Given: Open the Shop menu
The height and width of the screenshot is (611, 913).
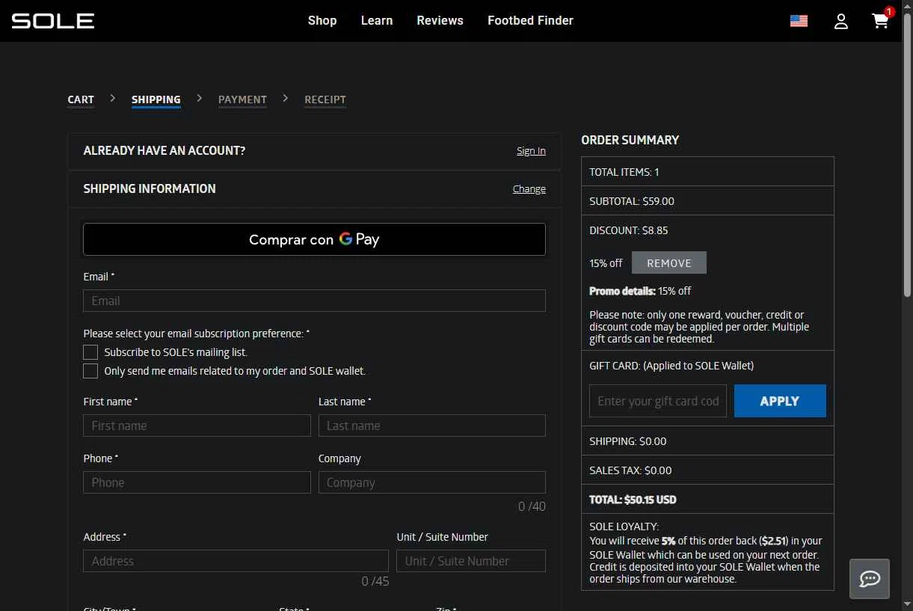Looking at the screenshot, I should [x=322, y=21].
